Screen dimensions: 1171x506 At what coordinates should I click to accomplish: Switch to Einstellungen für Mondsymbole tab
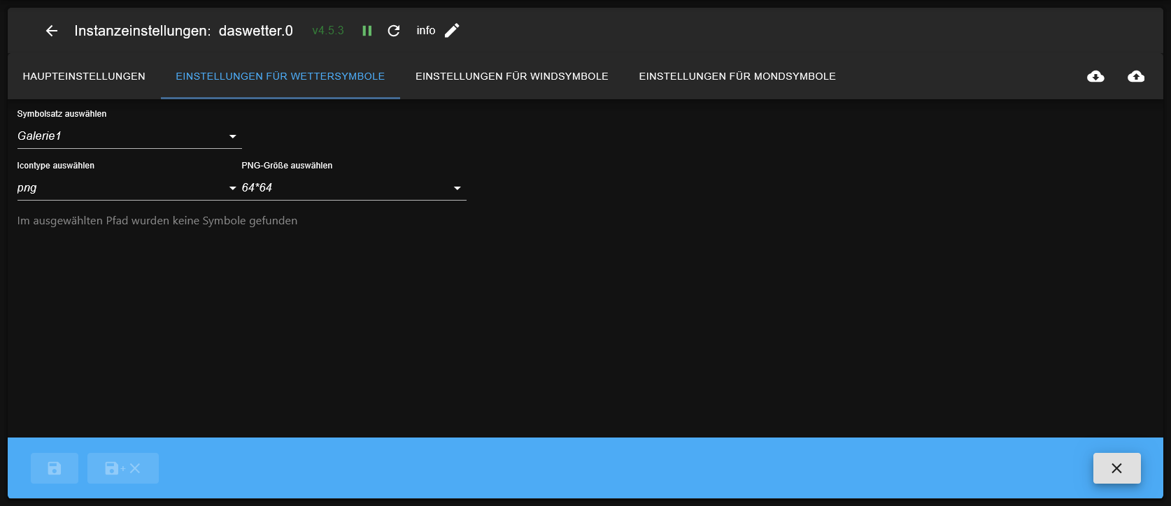(737, 76)
